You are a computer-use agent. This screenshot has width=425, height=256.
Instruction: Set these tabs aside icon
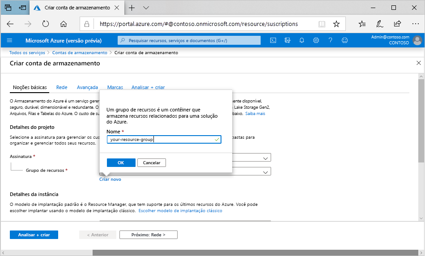[x=22, y=8]
